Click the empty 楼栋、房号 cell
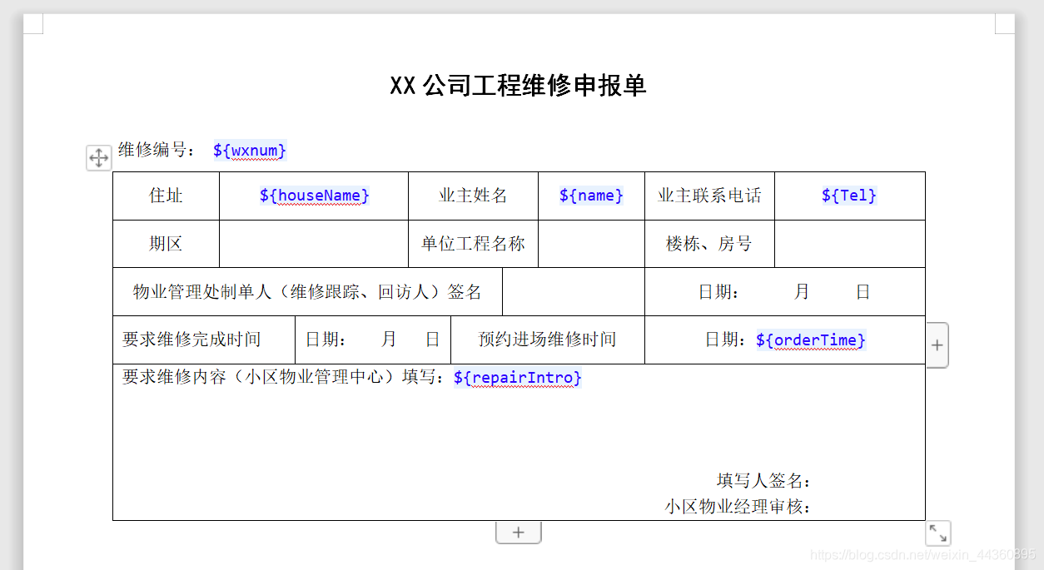1044x570 pixels. point(850,243)
